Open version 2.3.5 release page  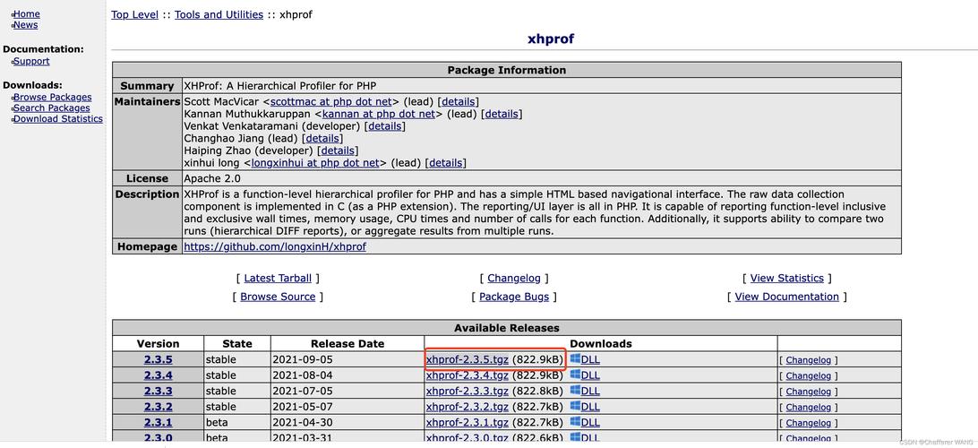coord(158,360)
